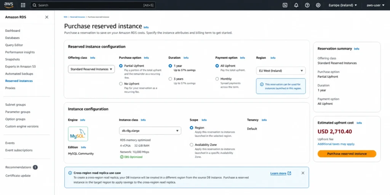The image size is (390, 195).
Task: Follow the Learn more link
Action: coord(278,173)
